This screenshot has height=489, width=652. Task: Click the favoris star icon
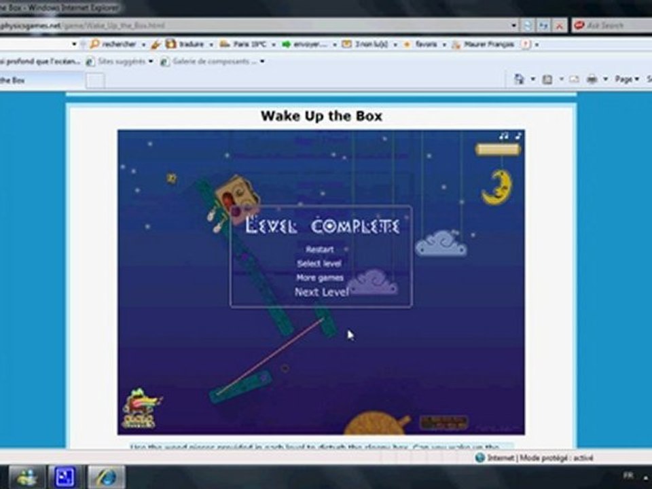click(407, 44)
